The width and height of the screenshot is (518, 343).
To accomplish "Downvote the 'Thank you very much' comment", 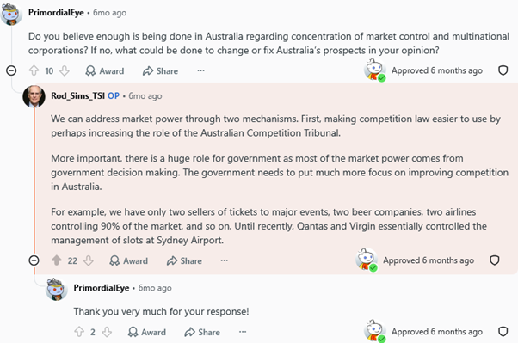I will point(107,332).
